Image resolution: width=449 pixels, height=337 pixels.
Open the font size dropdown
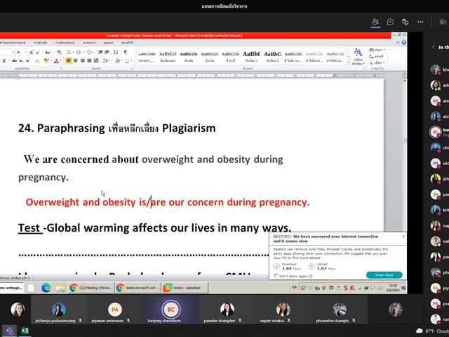(x=26, y=52)
